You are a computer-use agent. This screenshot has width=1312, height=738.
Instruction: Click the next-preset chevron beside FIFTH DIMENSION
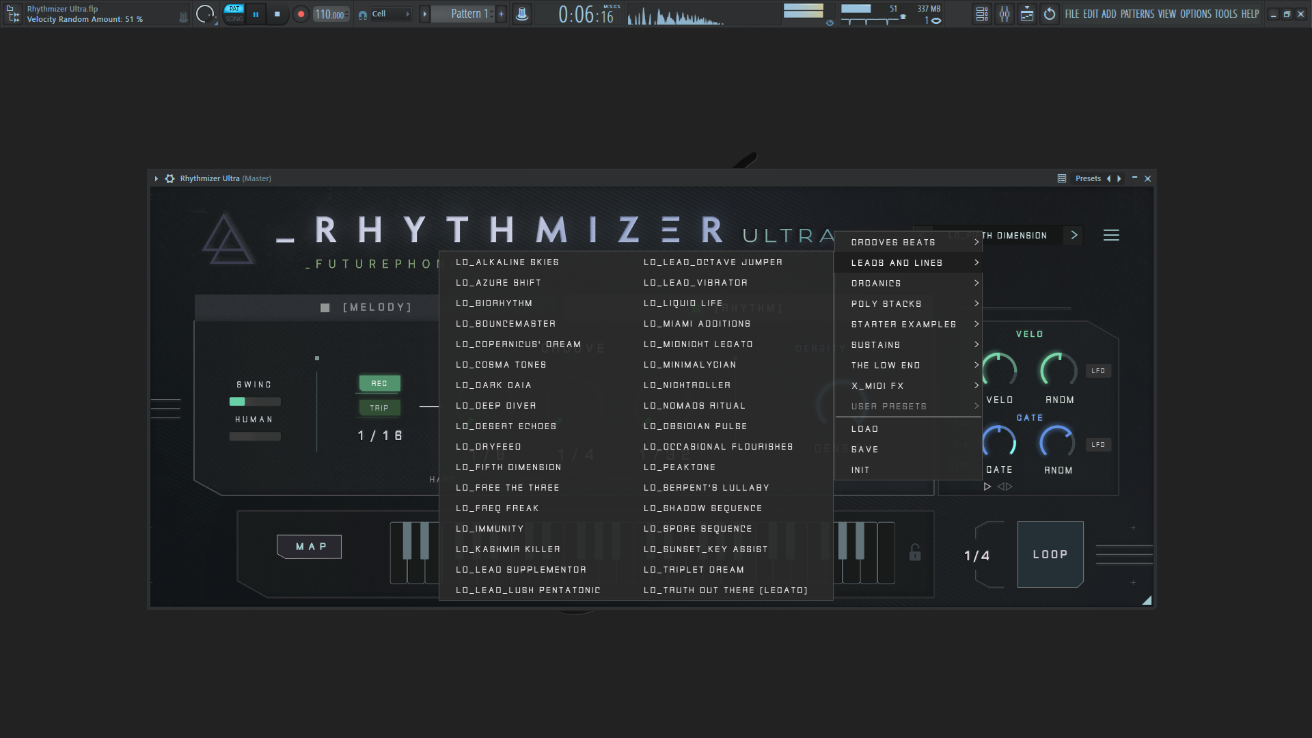pos(1074,235)
